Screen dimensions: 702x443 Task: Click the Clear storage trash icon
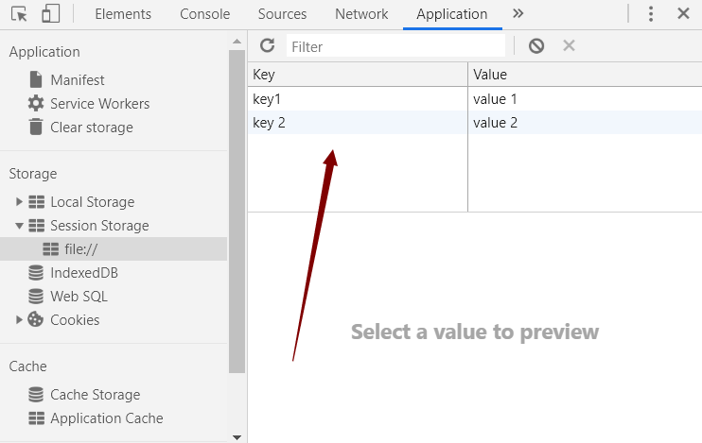pyautogui.click(x=36, y=128)
